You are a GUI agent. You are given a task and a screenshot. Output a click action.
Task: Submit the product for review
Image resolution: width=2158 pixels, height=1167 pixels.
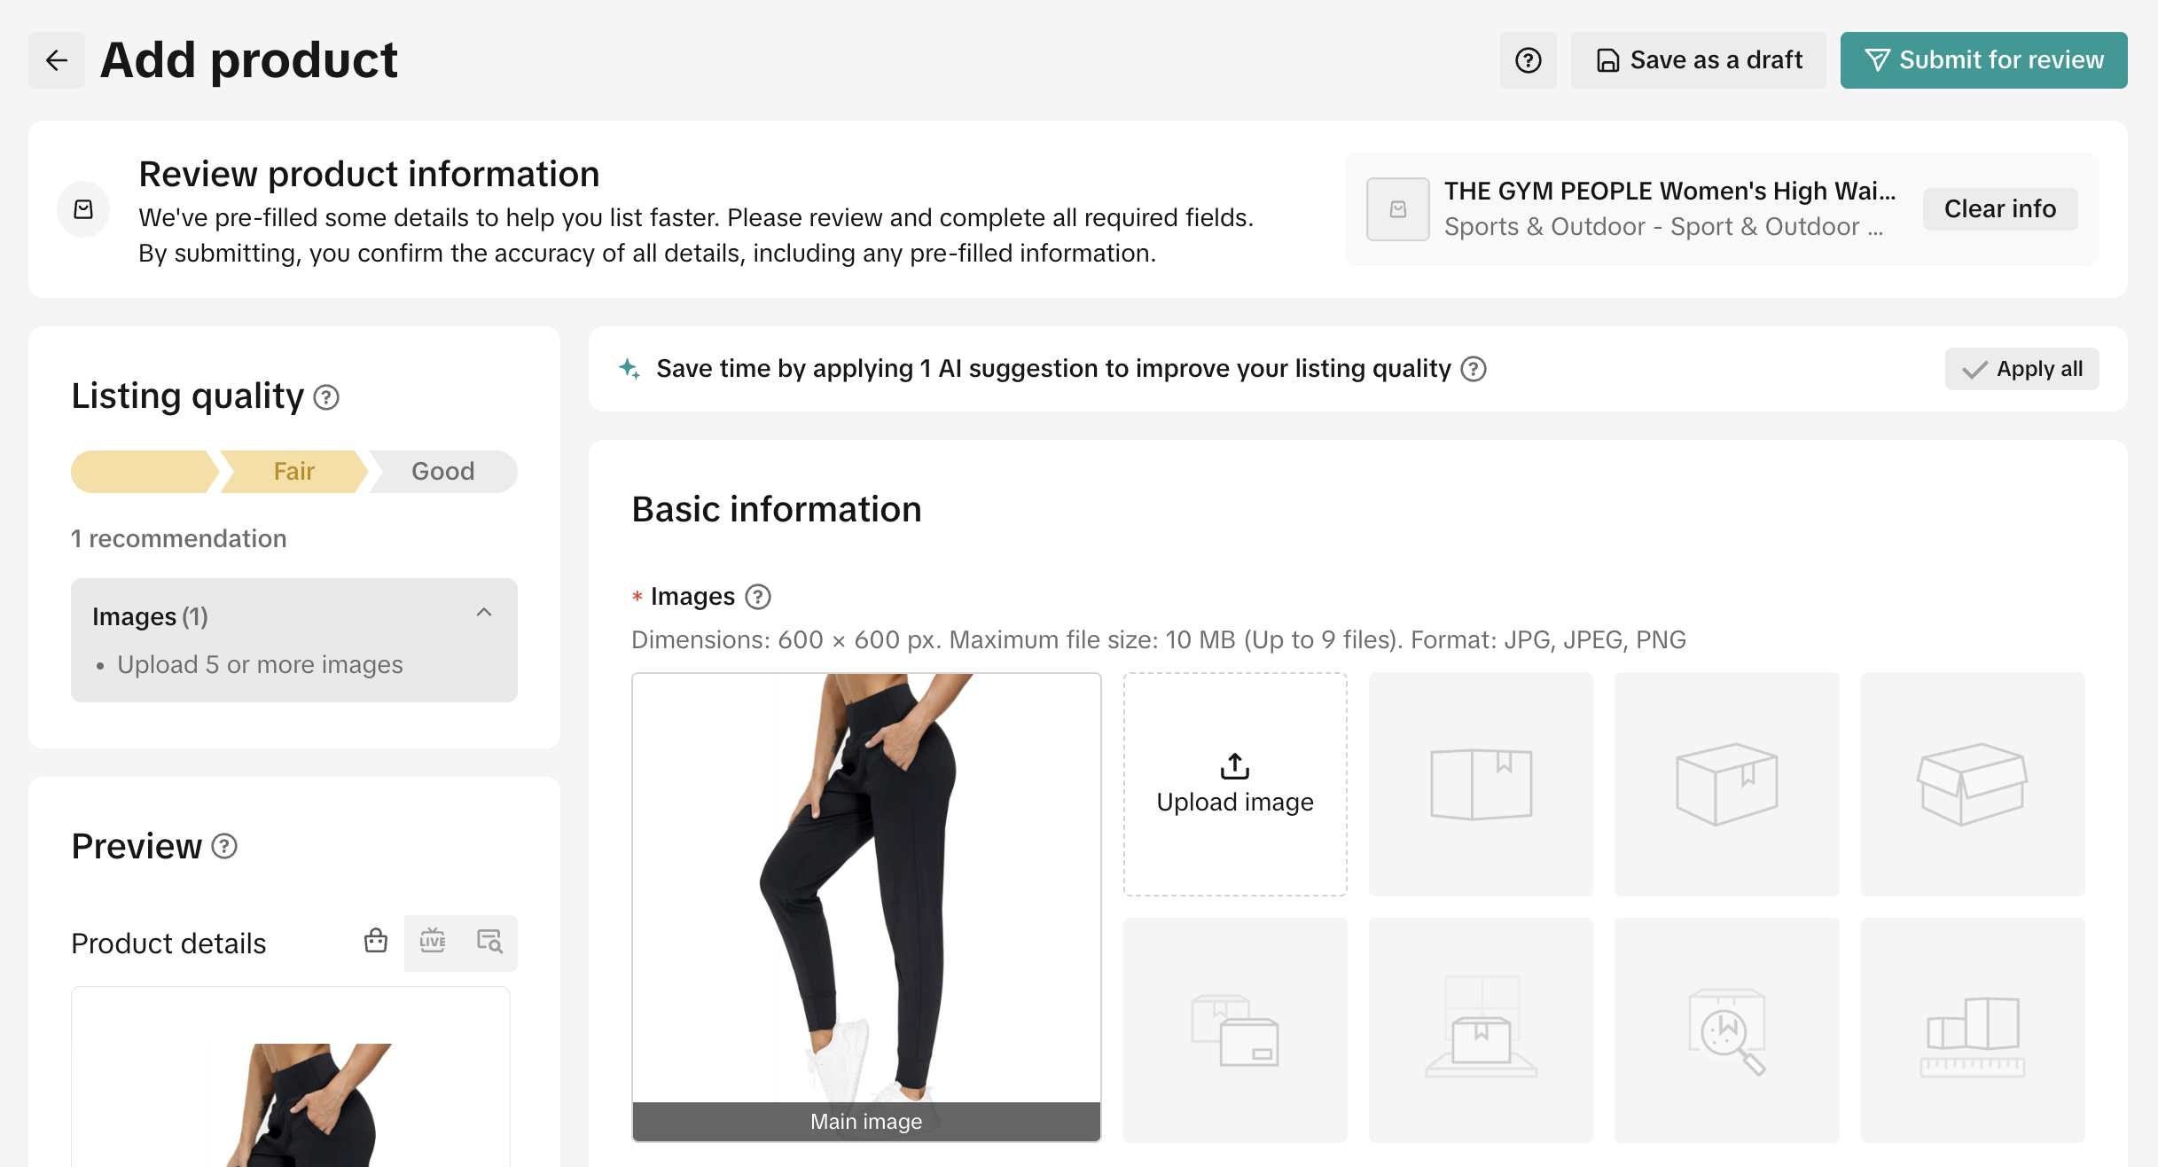tap(1983, 60)
